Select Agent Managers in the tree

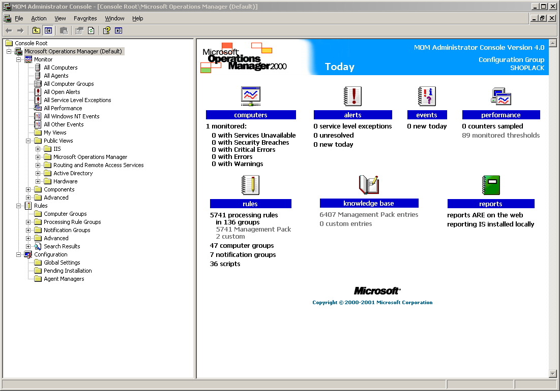(64, 279)
